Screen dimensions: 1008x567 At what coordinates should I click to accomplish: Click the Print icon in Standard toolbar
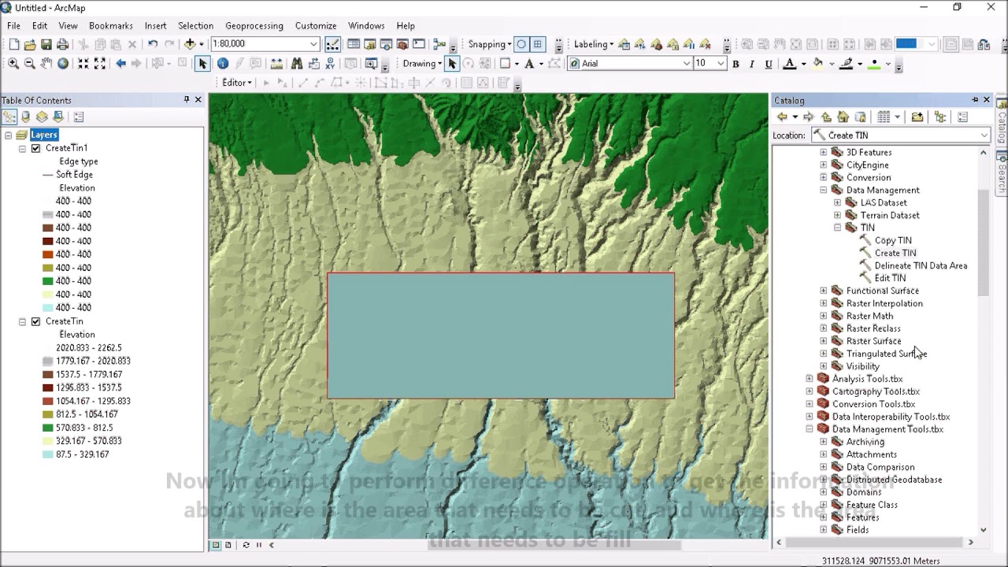63,45
